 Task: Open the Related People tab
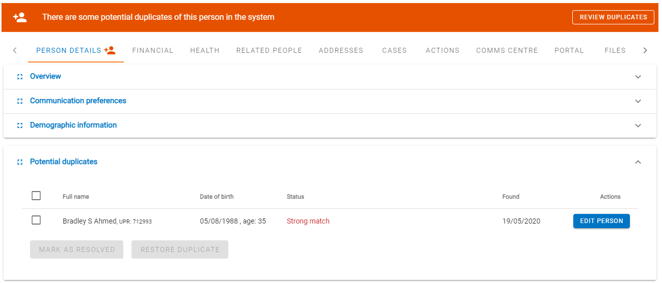269,50
